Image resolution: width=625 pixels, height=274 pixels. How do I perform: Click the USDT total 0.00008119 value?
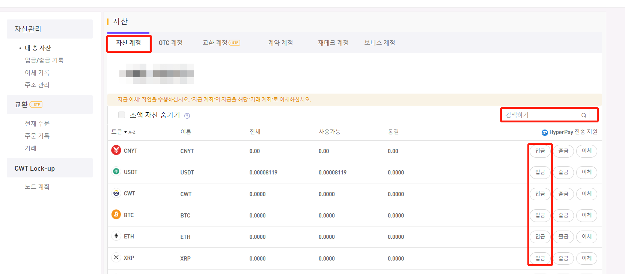click(x=264, y=173)
